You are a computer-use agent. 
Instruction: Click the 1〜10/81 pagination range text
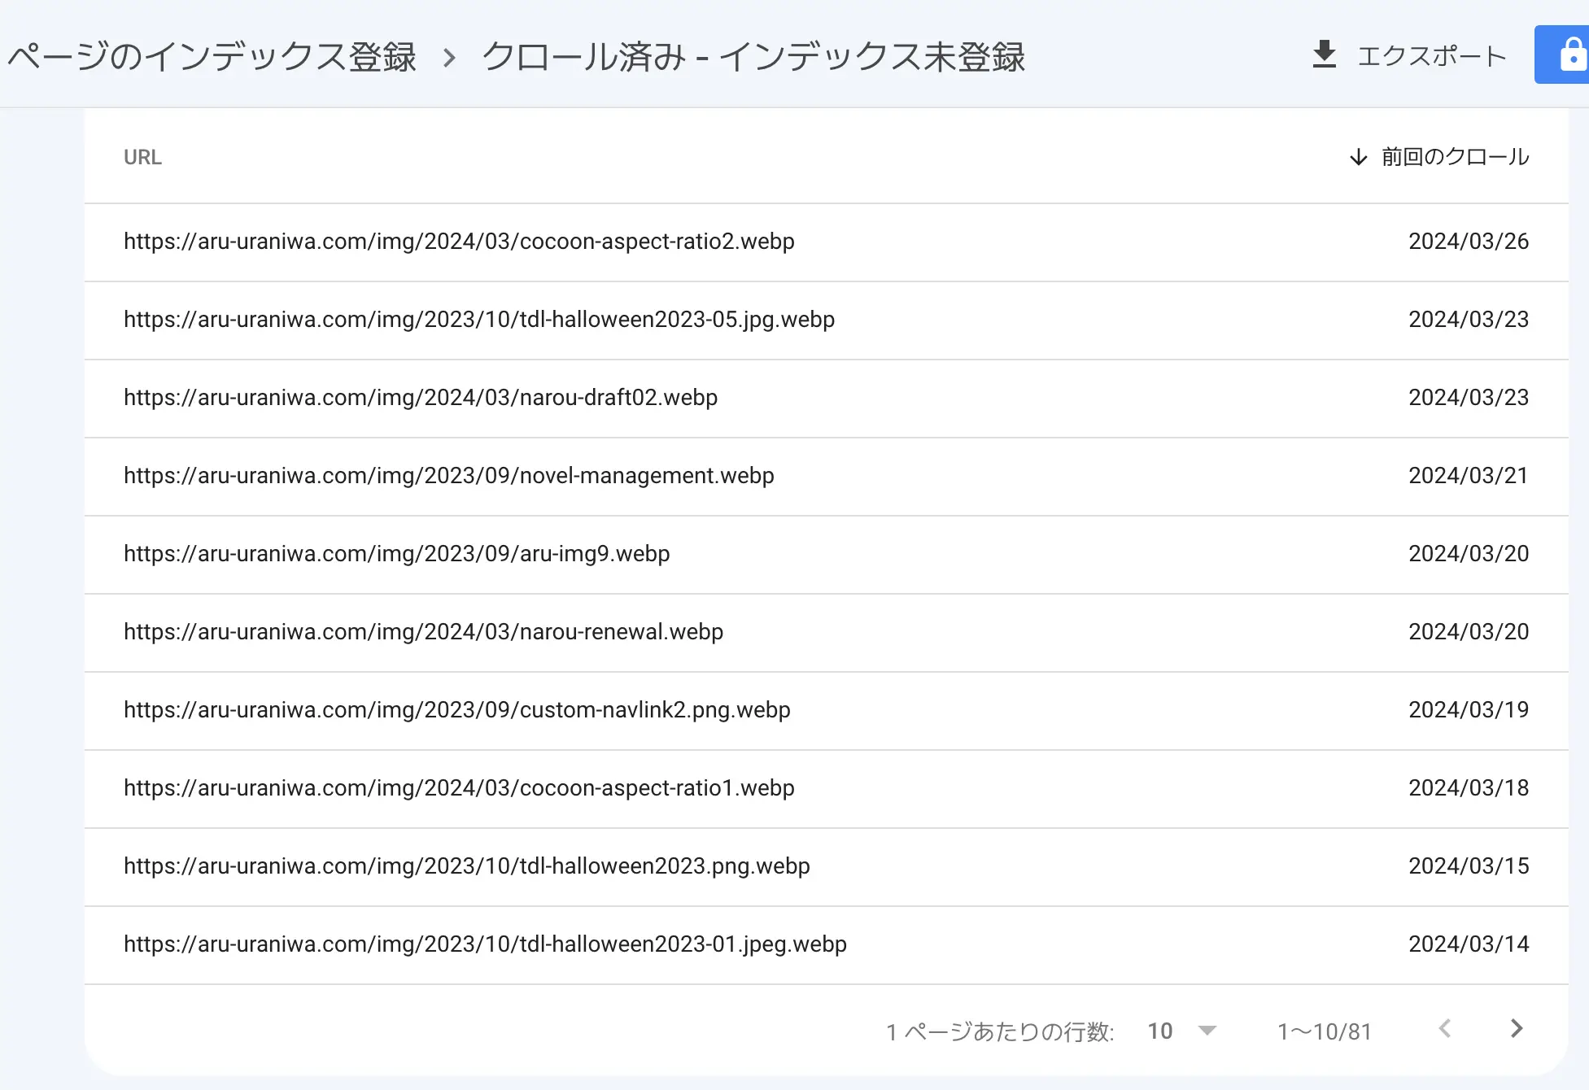[1325, 1031]
